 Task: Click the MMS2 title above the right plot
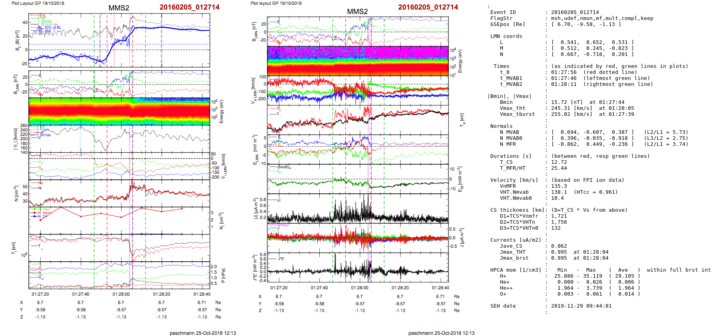(357, 12)
